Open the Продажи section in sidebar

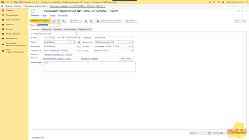[10, 24]
